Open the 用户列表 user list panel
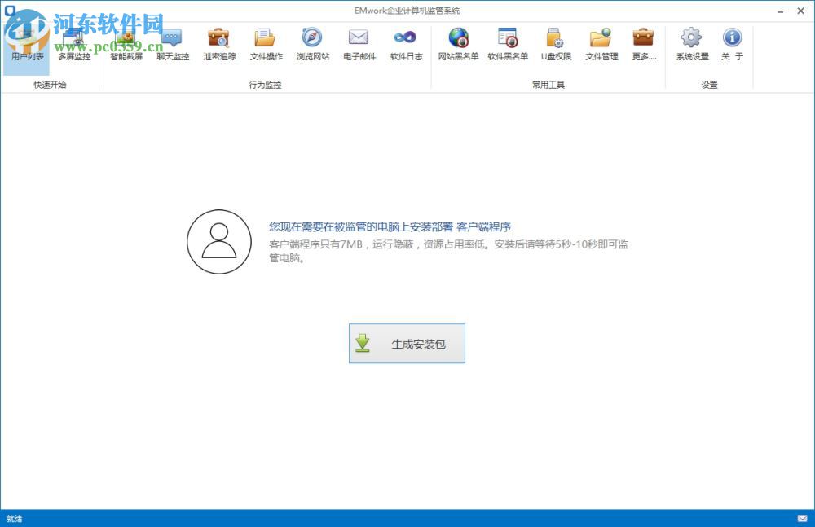815x527 pixels. (25, 45)
